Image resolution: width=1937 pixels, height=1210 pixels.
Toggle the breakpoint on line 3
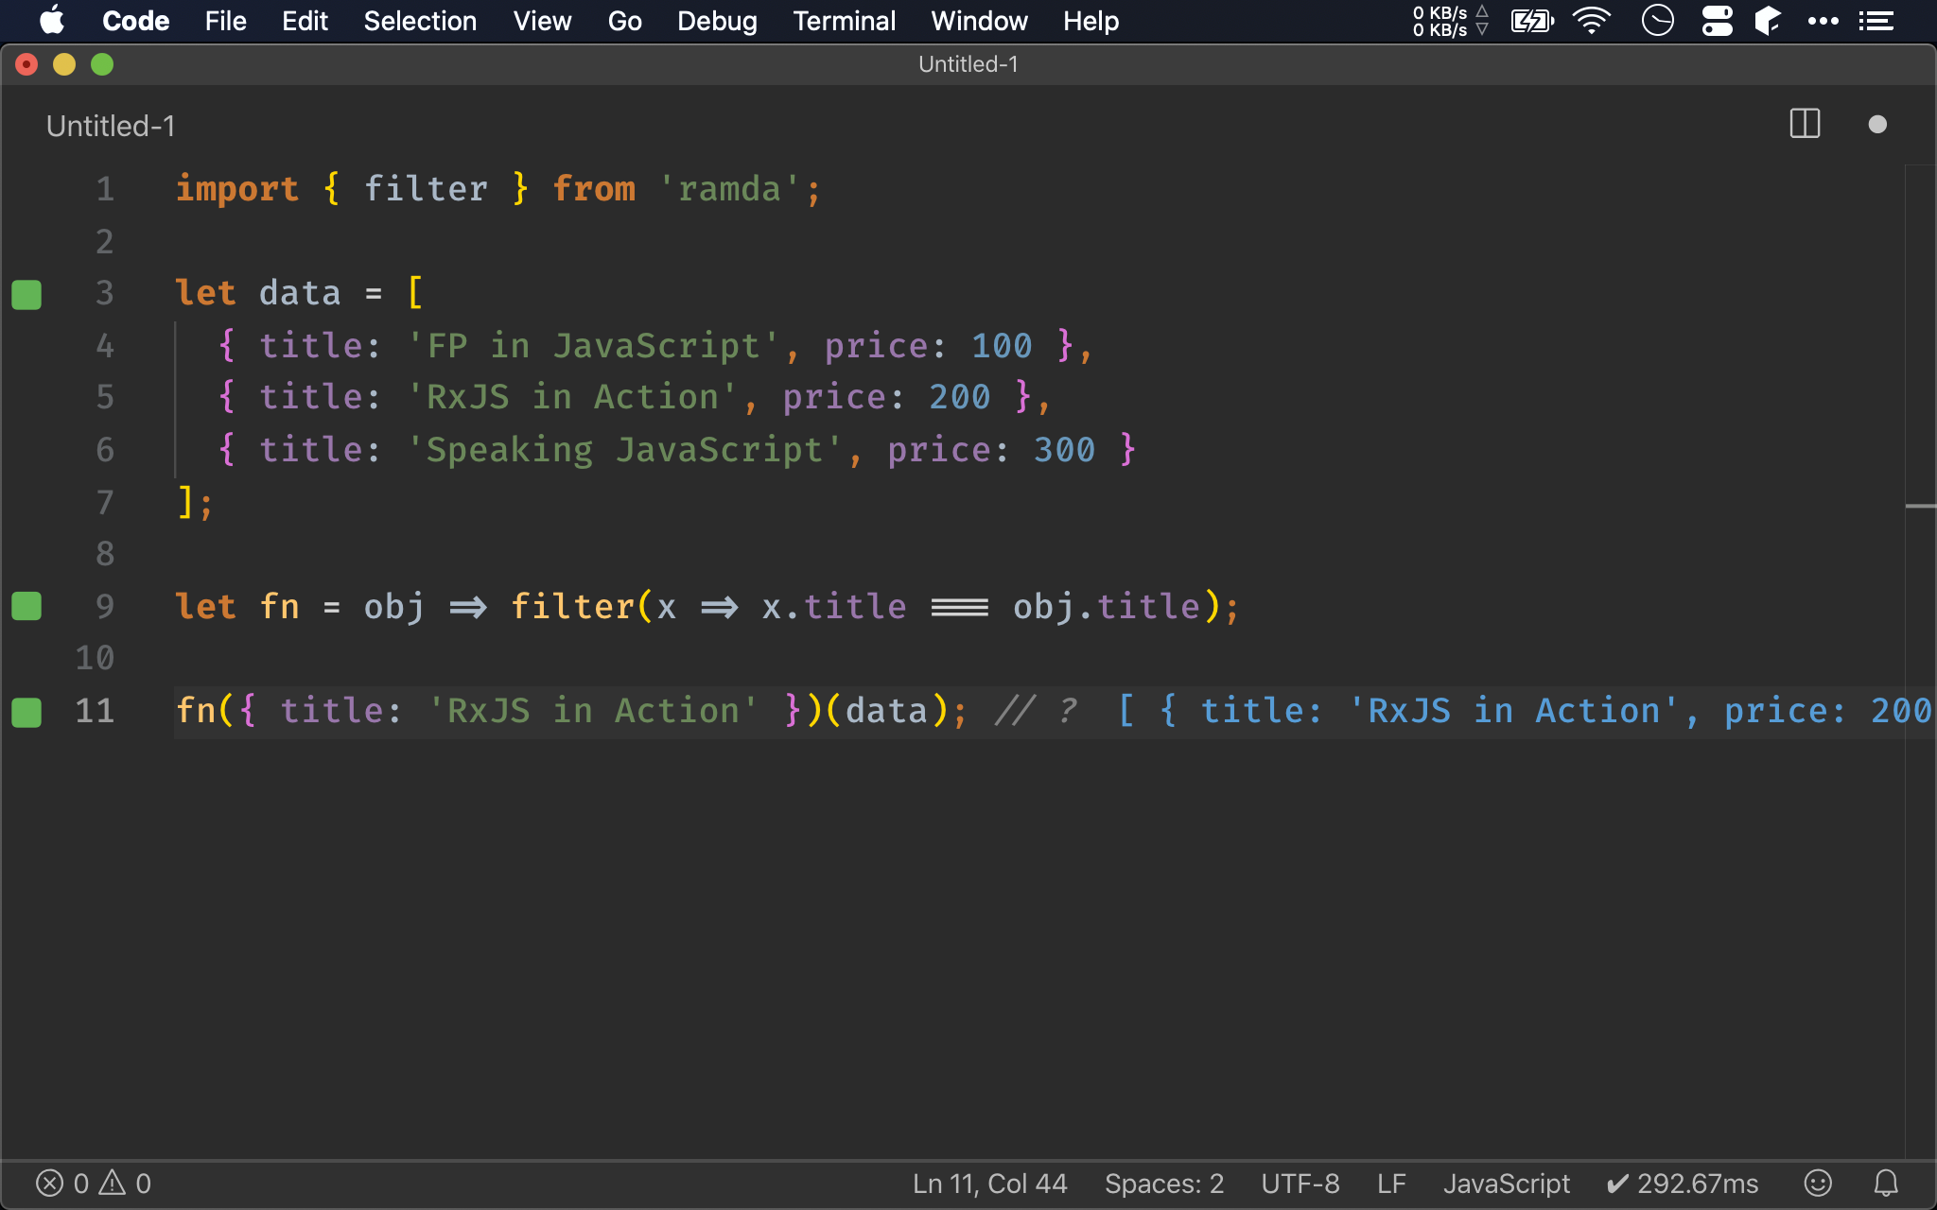[26, 293]
